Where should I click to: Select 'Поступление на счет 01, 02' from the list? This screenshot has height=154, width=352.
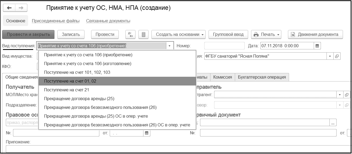tap(70, 81)
